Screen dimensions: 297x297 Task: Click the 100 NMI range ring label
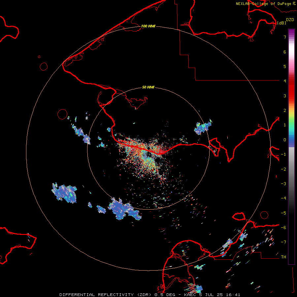coord(148,26)
